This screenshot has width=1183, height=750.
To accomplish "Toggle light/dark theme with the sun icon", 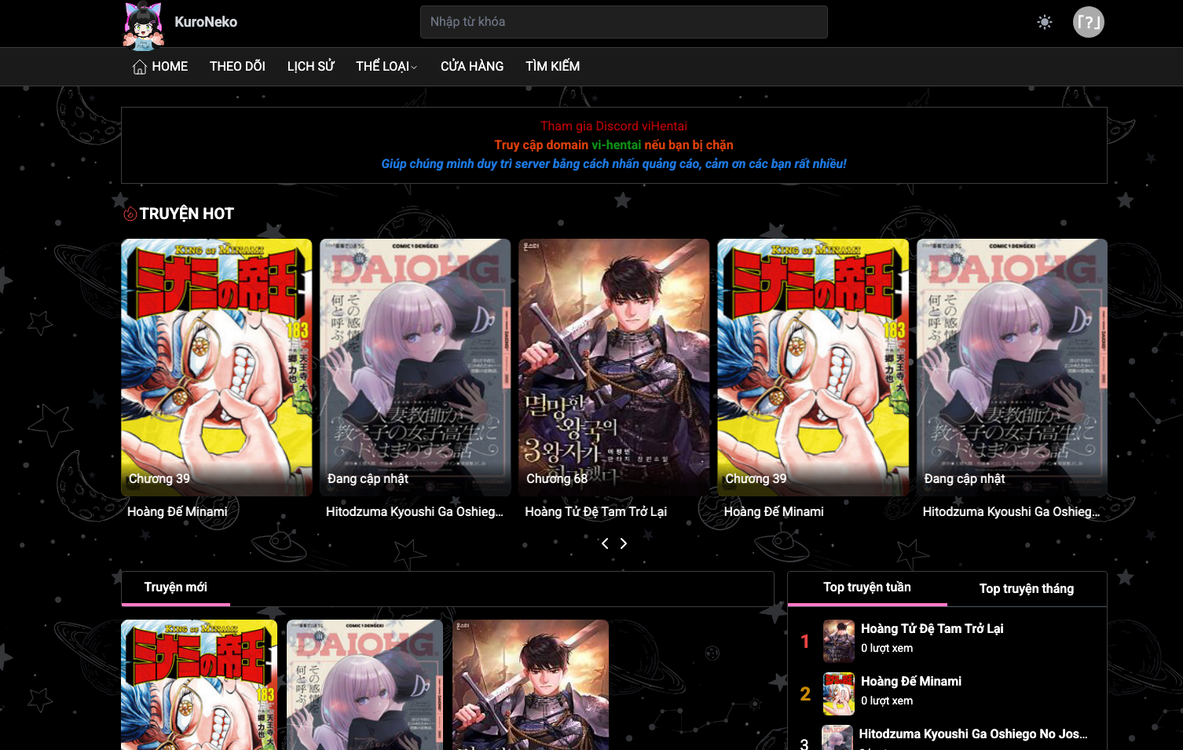I will coord(1045,22).
